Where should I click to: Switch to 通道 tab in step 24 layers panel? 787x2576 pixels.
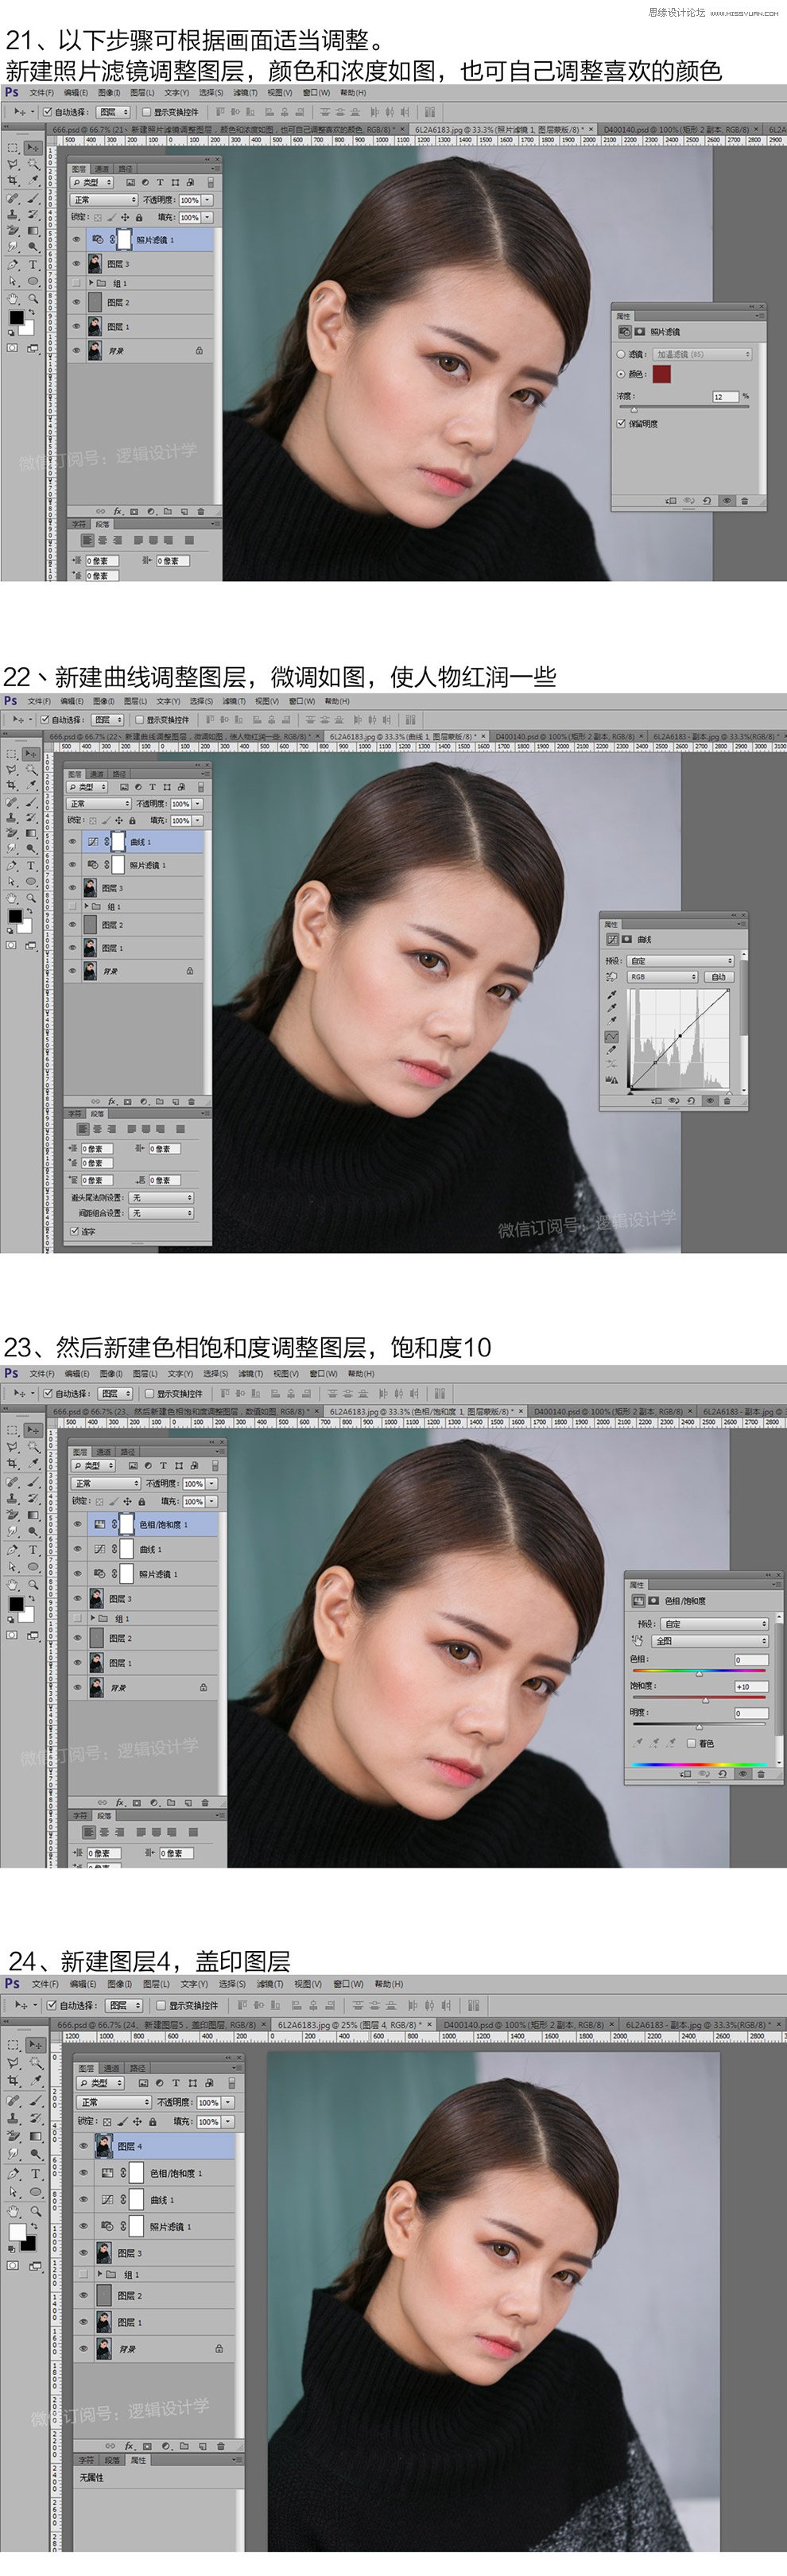[x=111, y=2069]
